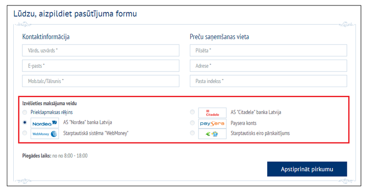Select the Nordea banka payment radio button

click(24, 123)
